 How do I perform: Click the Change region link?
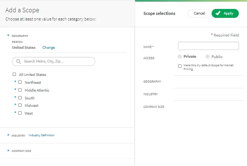point(48,48)
